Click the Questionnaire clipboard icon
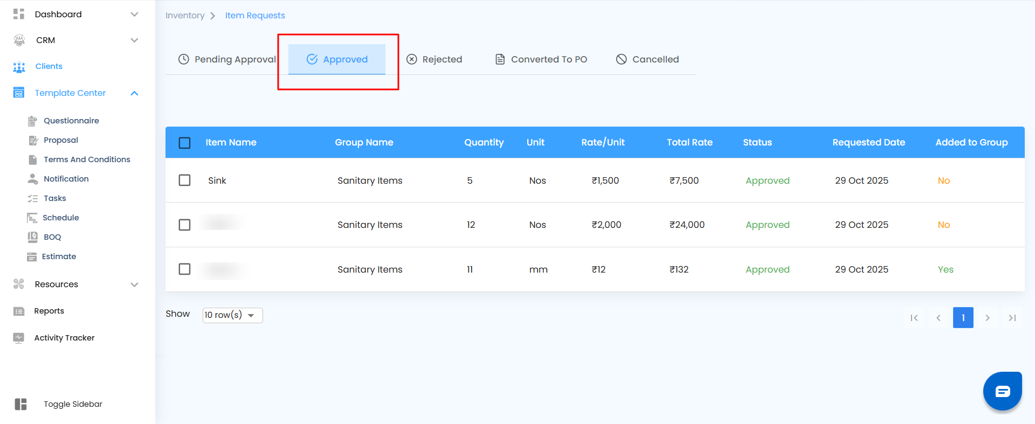 (32, 121)
